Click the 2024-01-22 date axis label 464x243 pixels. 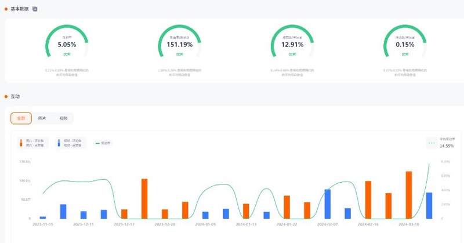[x=287, y=224]
